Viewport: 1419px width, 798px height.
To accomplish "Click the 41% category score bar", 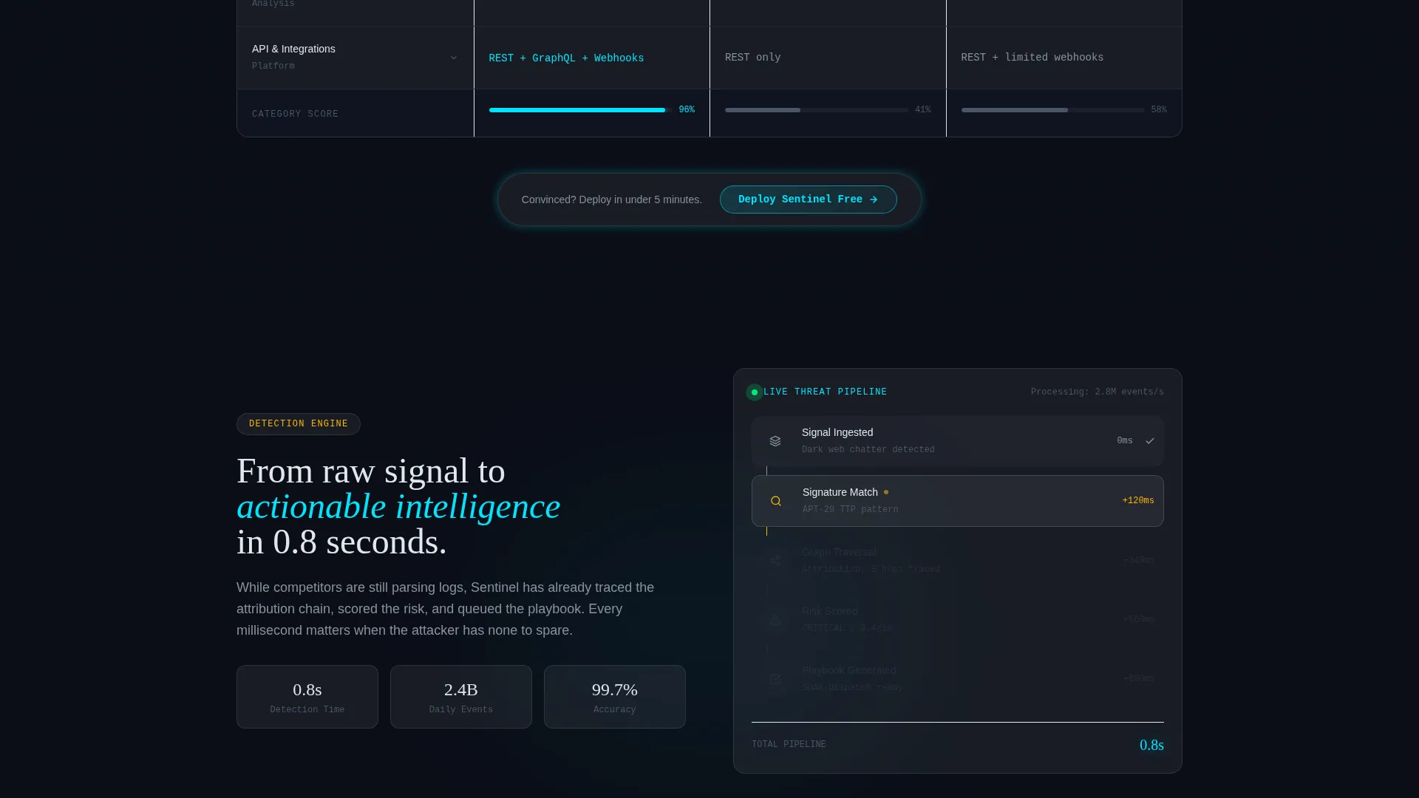I will click(x=817, y=110).
